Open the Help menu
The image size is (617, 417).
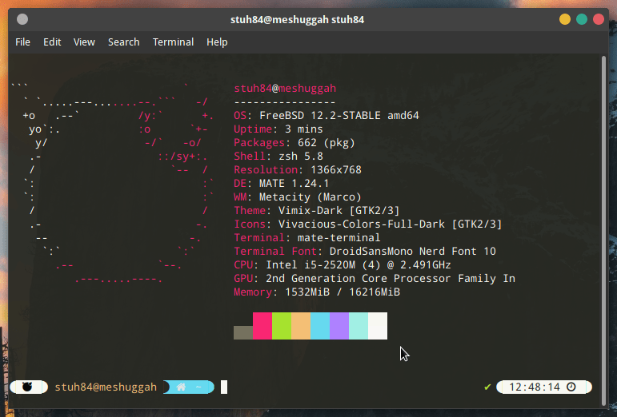coord(217,42)
